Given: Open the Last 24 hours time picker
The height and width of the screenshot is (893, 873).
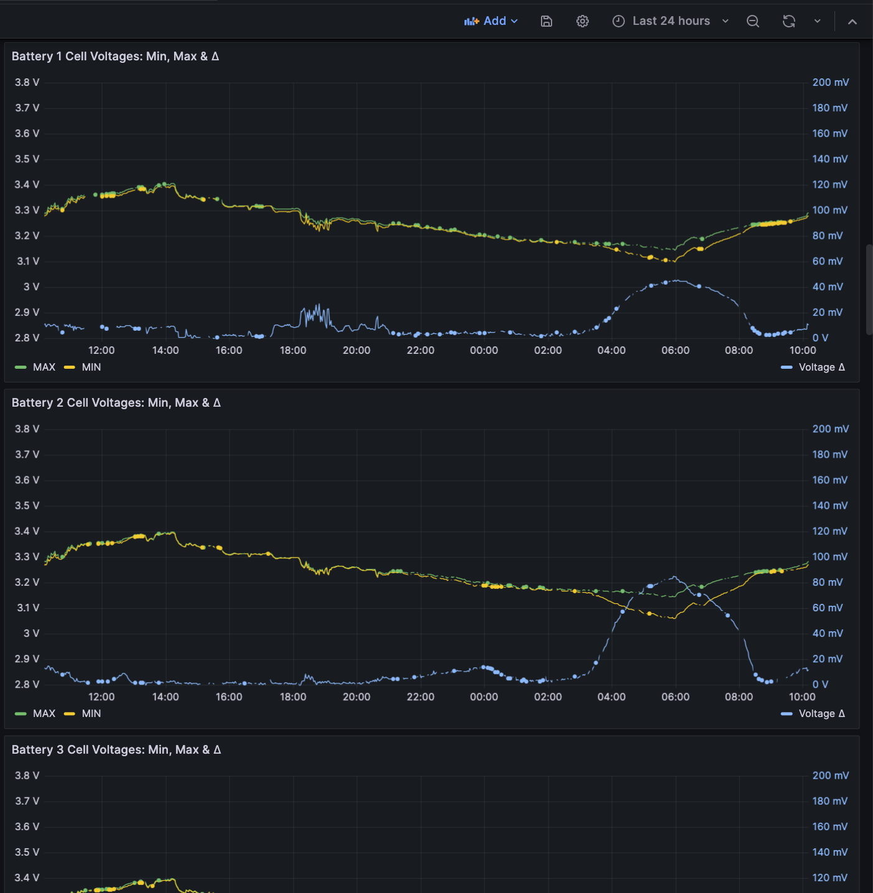Looking at the screenshot, I should (x=670, y=21).
